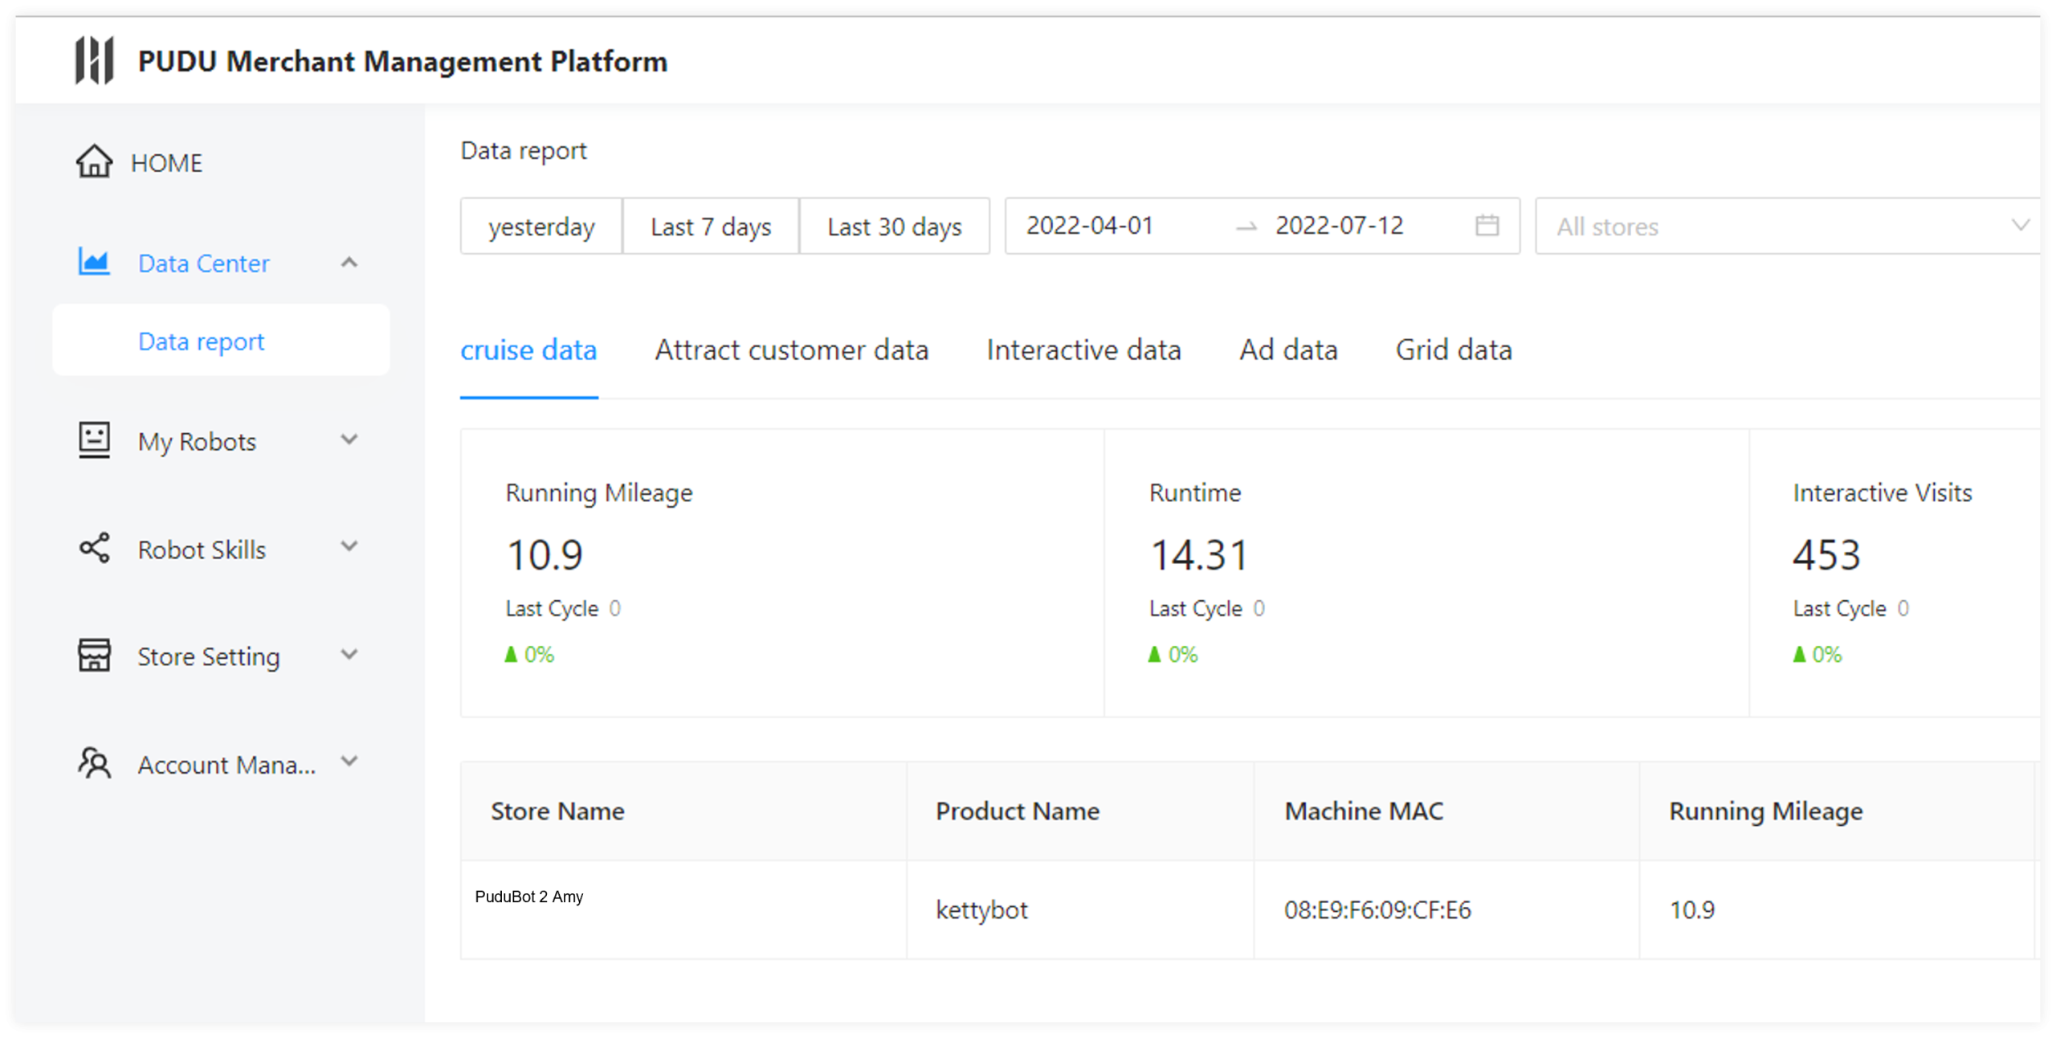The image size is (2056, 1038).
Task: Select the Last 30 days button
Action: coord(894,227)
